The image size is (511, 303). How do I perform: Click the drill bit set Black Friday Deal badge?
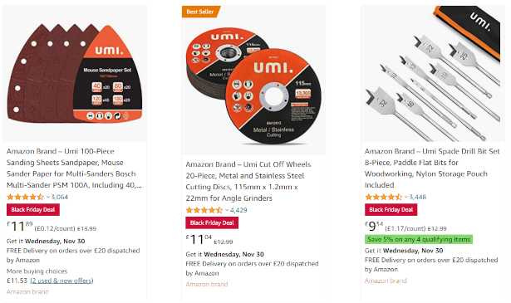pos(391,209)
